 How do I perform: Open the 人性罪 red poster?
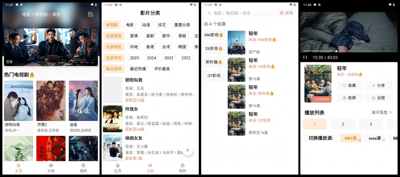point(51,149)
